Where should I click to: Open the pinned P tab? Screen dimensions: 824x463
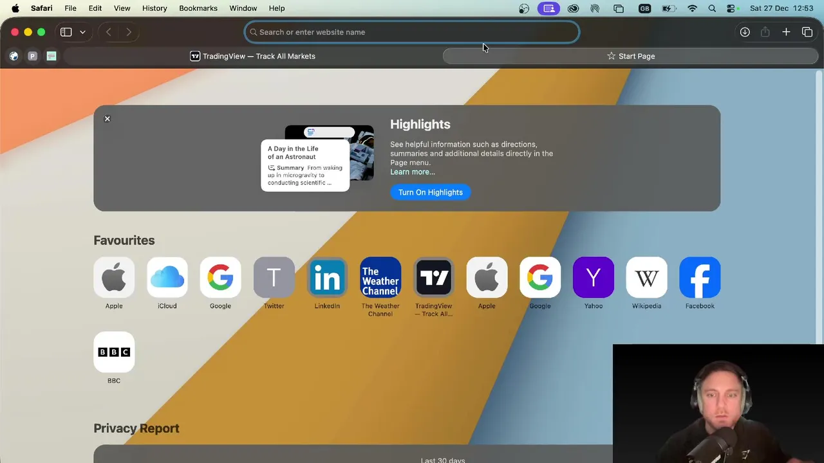pos(32,56)
